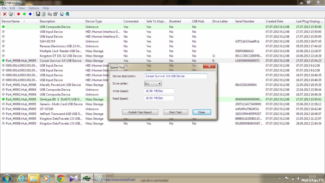Image resolution: width=325 pixels, height=183 pixels.
Task: Click the Start Test button
Action: point(175,112)
